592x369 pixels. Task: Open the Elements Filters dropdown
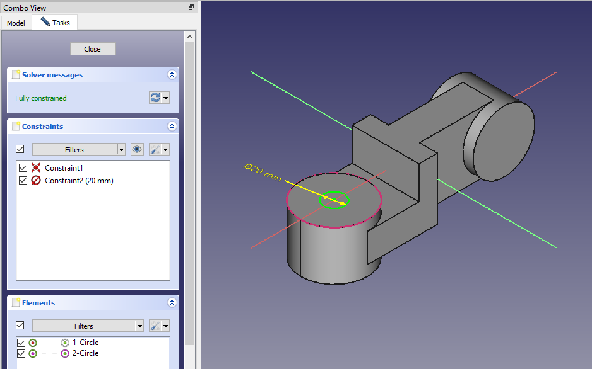[88, 326]
